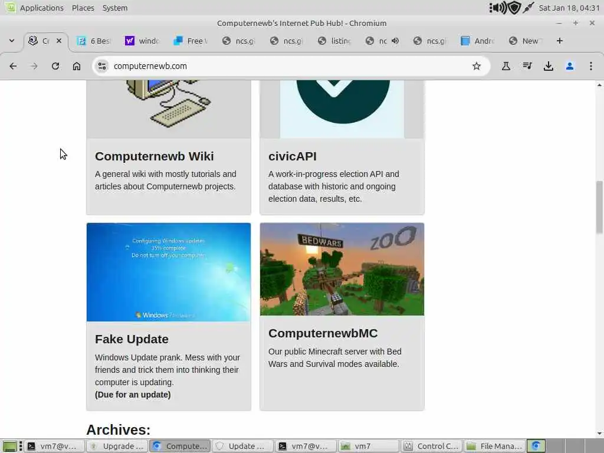
Task: Open the civicAPI card title
Action: point(293,156)
